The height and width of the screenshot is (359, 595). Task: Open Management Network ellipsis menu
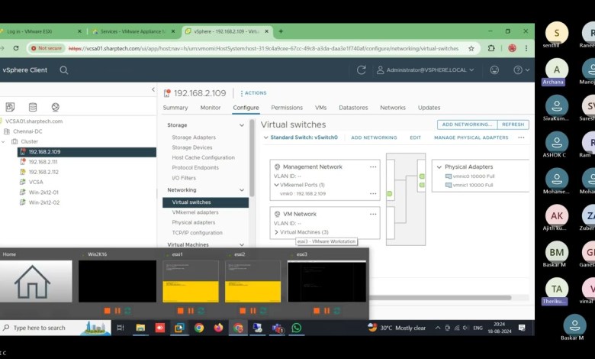coord(373,167)
